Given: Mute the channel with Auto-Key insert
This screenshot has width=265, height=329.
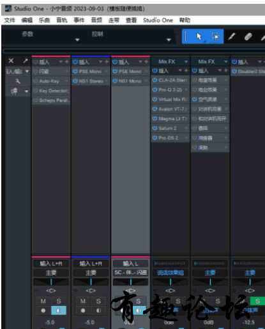Looking at the screenshot, I should click(43, 301).
